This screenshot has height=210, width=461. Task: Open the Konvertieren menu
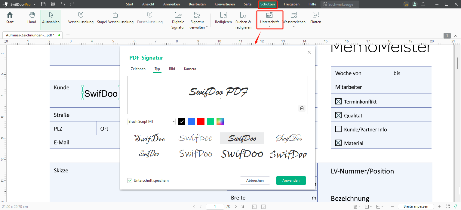225,4
